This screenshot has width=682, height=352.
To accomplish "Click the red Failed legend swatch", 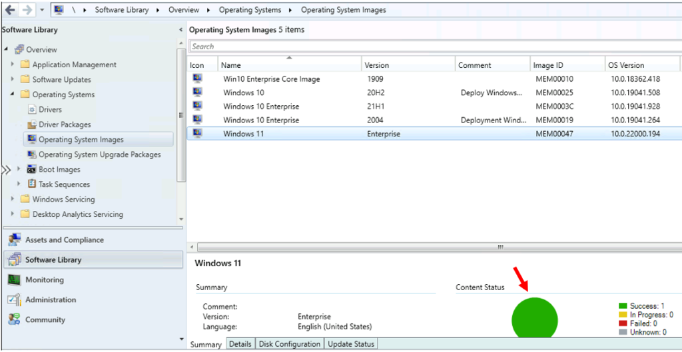I will point(622,324).
